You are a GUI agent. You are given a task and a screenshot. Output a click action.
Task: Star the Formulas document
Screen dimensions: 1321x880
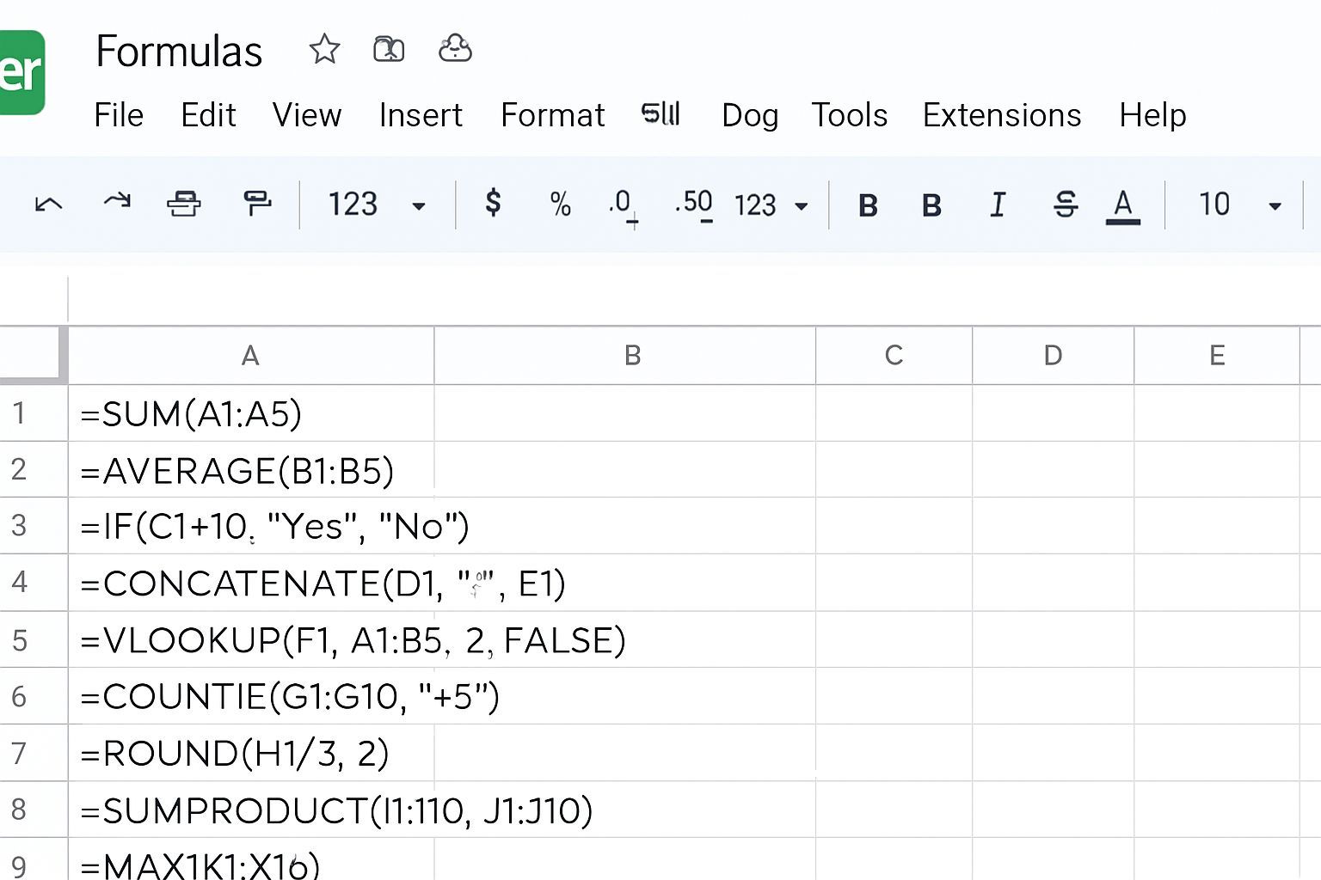324,50
